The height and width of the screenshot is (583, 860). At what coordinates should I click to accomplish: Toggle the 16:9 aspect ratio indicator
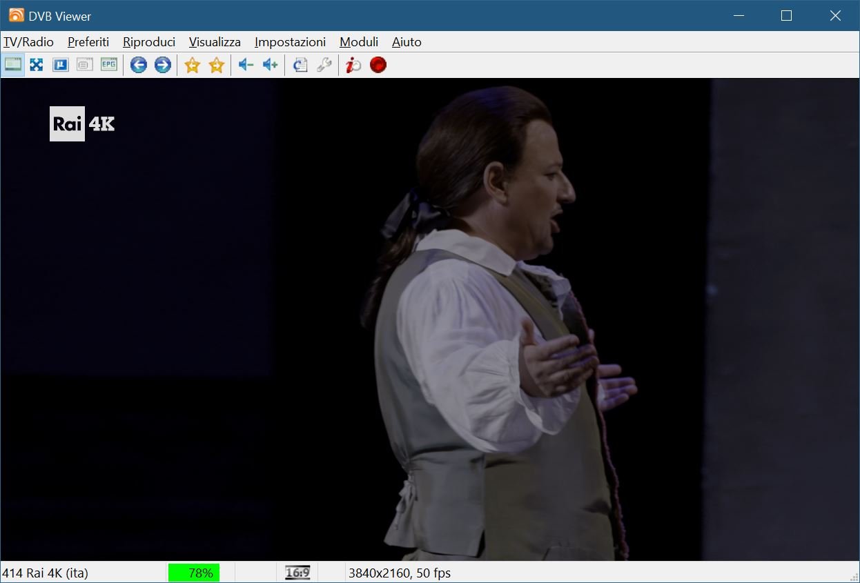(297, 573)
